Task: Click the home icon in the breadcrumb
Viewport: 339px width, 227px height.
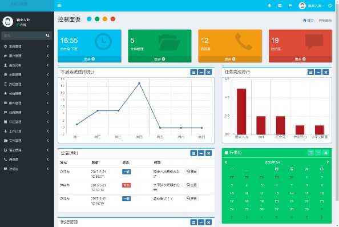Action: pos(305,21)
